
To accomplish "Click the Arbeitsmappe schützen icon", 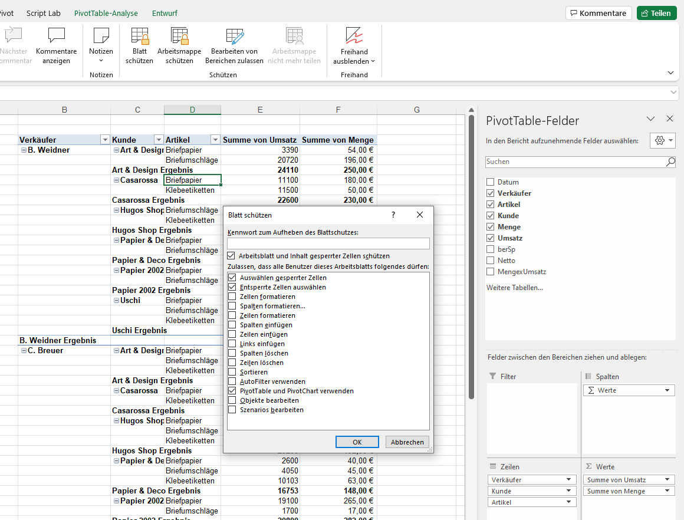I will click(179, 45).
